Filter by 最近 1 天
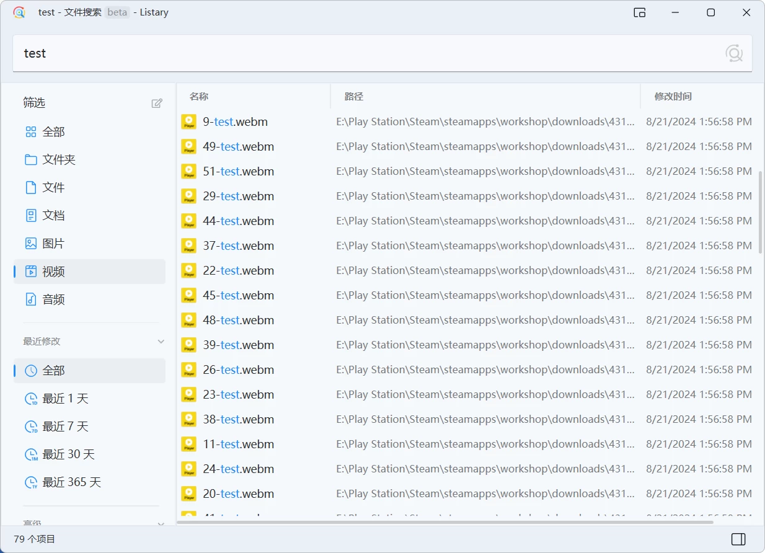This screenshot has width=765, height=553. pos(89,399)
